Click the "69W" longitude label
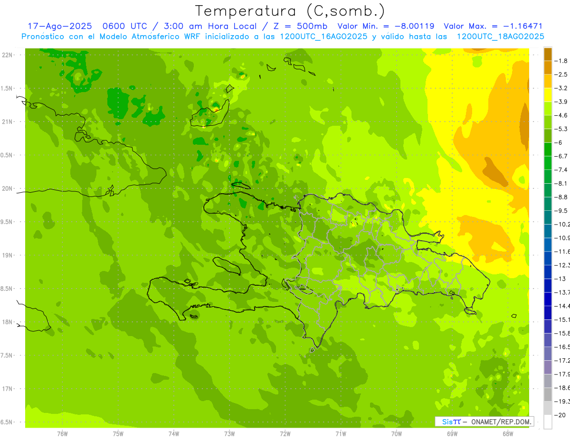 (x=452, y=433)
